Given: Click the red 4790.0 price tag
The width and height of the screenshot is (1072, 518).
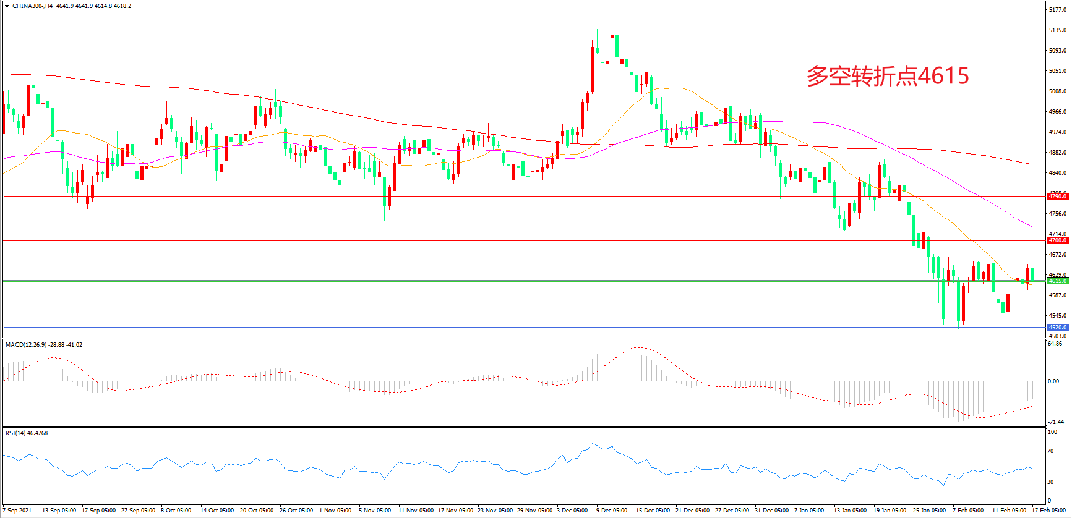Looking at the screenshot, I should [x=1057, y=197].
